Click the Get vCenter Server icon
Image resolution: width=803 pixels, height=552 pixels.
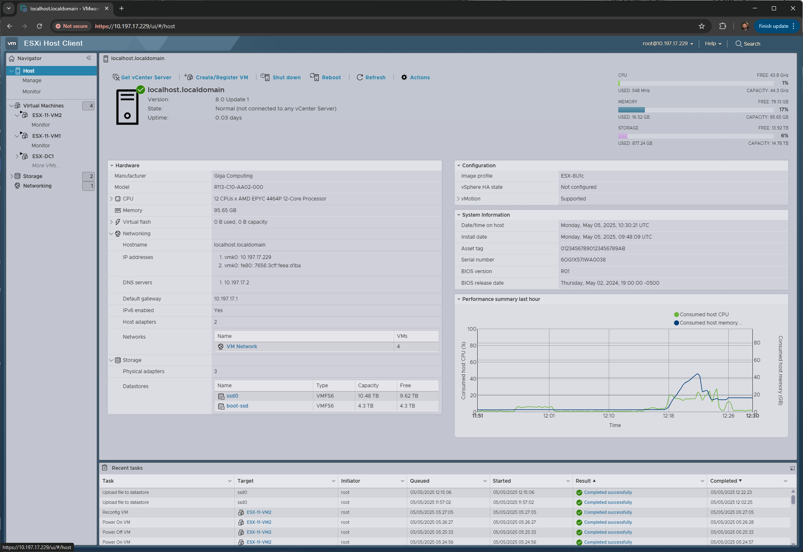(116, 77)
